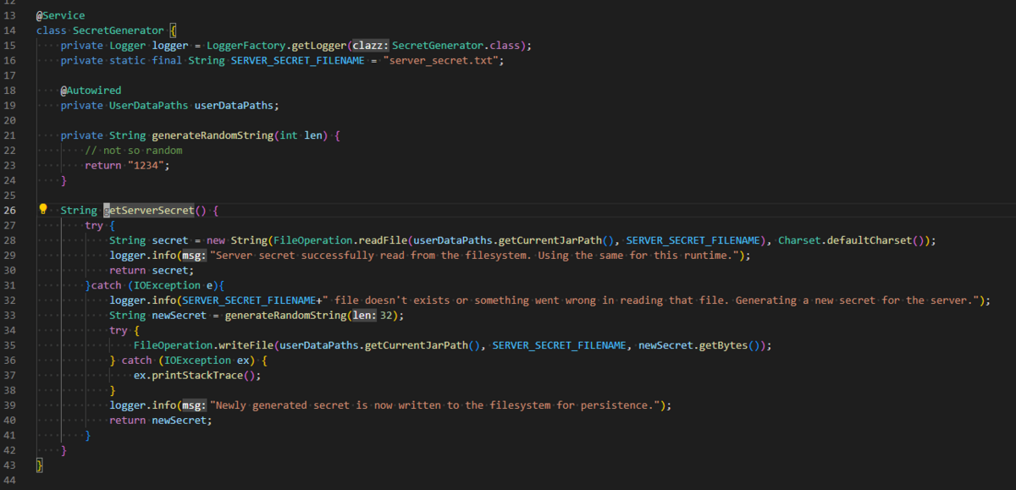Click the @Service annotation

point(58,14)
